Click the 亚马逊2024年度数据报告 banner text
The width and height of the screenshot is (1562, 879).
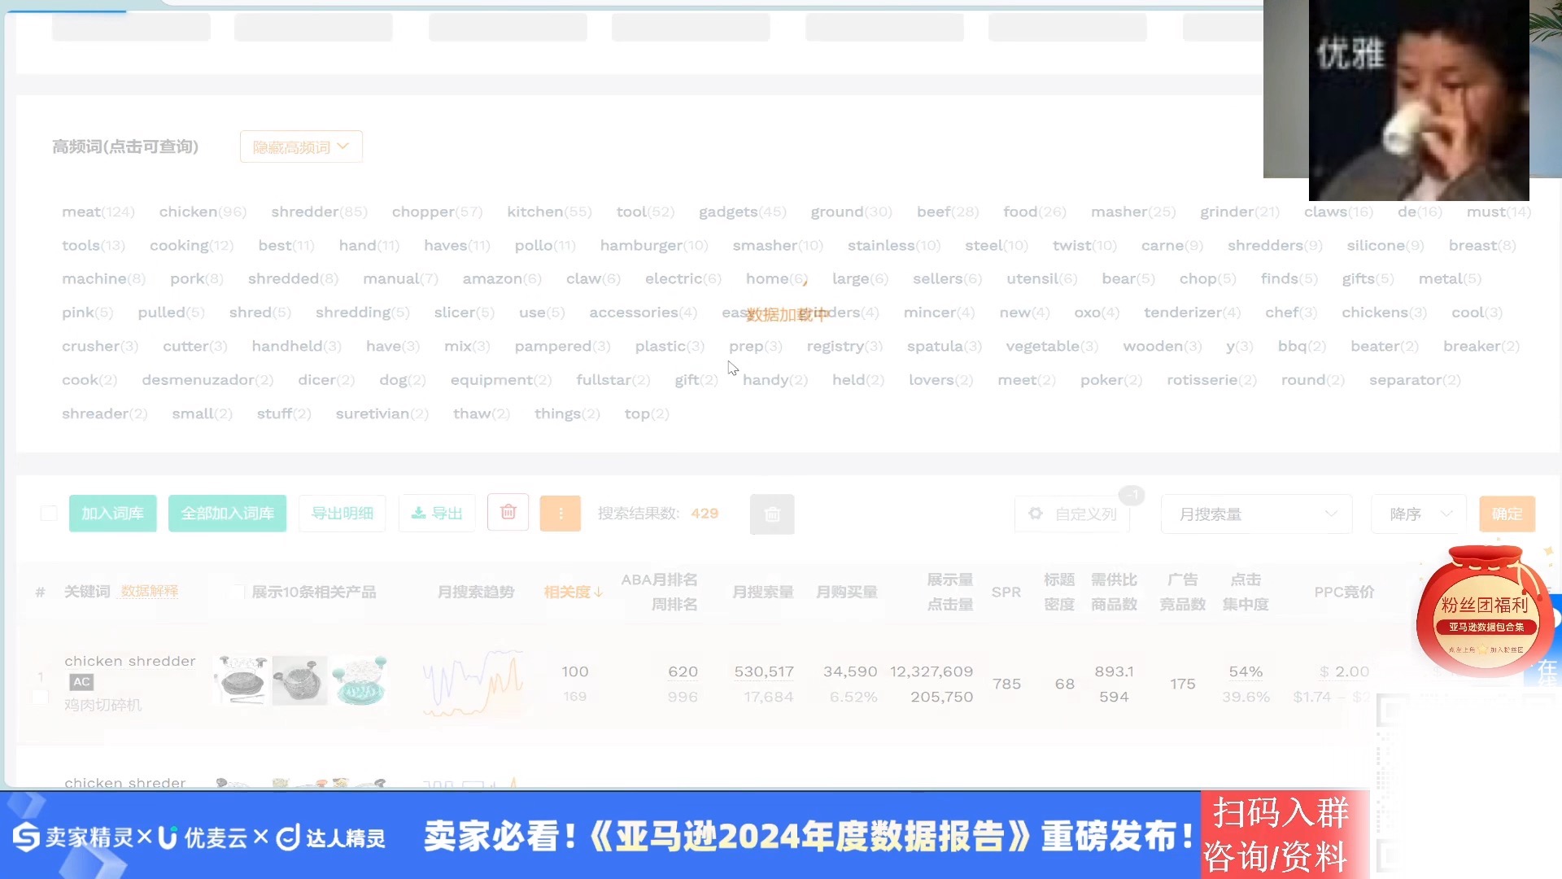point(809,836)
